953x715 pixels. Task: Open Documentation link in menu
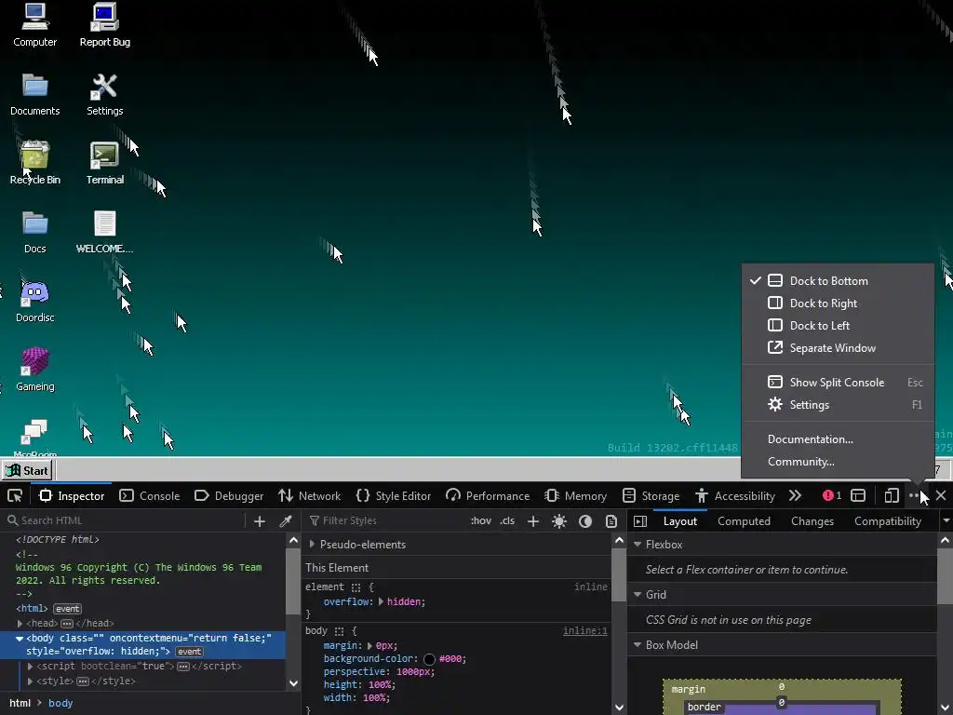(x=838, y=439)
